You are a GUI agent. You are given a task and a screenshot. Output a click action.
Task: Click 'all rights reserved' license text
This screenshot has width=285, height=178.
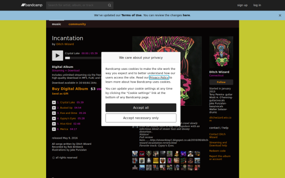(x=66, y=158)
